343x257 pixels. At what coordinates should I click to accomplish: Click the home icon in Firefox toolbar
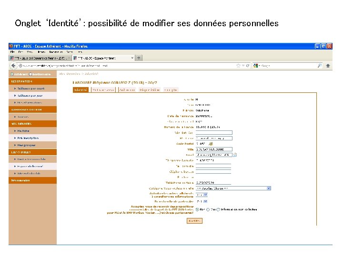[x=328, y=66]
